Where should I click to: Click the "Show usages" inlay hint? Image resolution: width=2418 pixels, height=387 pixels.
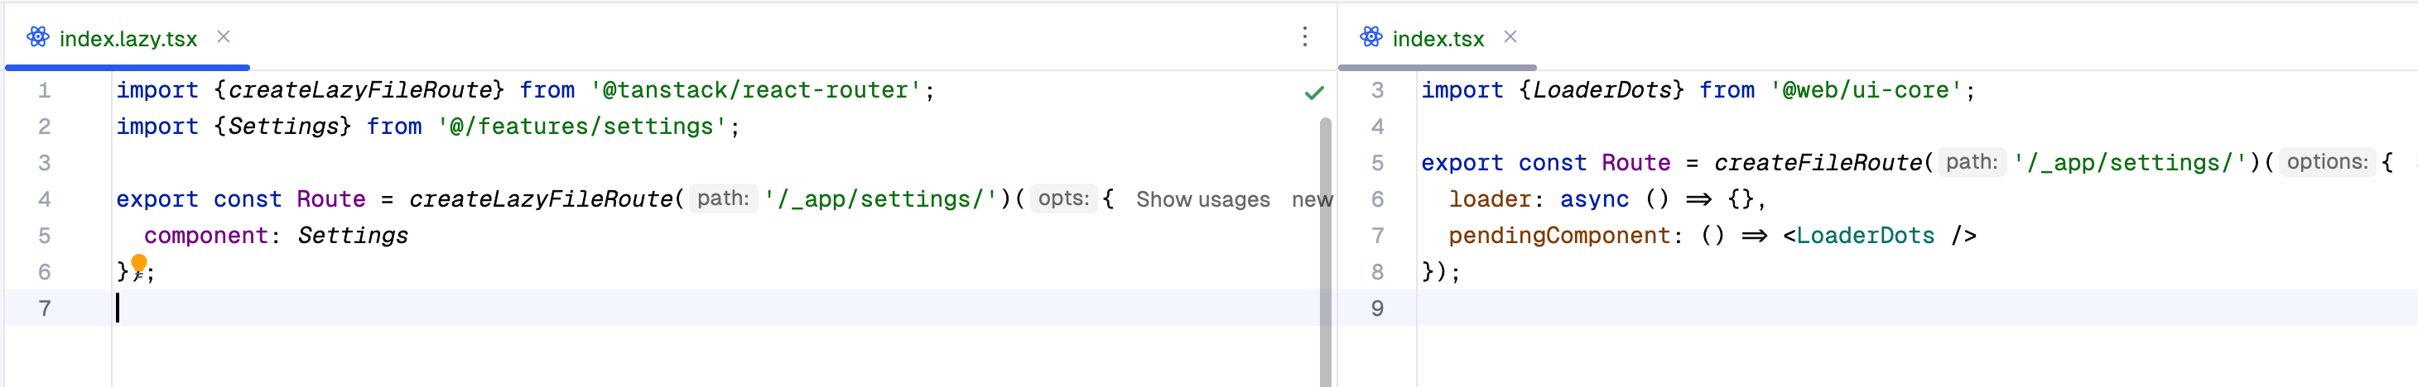point(1202,199)
